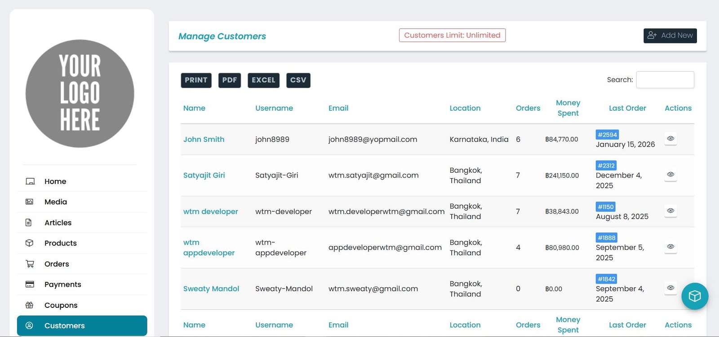
Task: Open the floating teal cube widget
Action: pyautogui.click(x=694, y=296)
